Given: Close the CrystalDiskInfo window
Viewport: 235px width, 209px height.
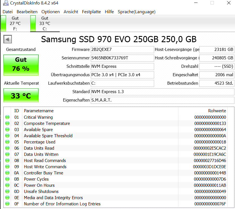Looking at the screenshot, I should [x=229, y=3].
